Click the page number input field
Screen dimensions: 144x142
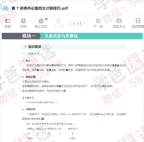pyautogui.click(x=78, y=23)
